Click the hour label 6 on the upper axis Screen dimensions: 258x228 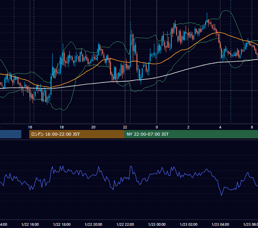(252, 127)
